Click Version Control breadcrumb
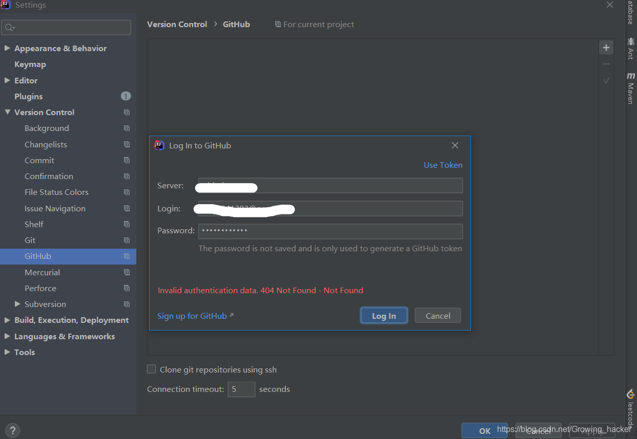Screen dimensions: 637x439 point(177,24)
